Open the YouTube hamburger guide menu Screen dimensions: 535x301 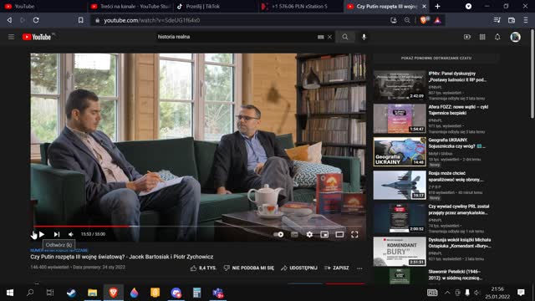11,37
